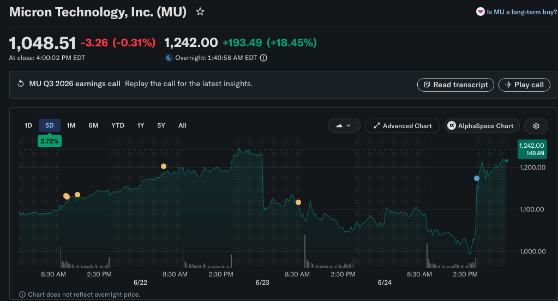The height and width of the screenshot is (301, 558).
Task: Click the replay icon beside MU Q3 2026 earnings call
Action: click(x=21, y=83)
